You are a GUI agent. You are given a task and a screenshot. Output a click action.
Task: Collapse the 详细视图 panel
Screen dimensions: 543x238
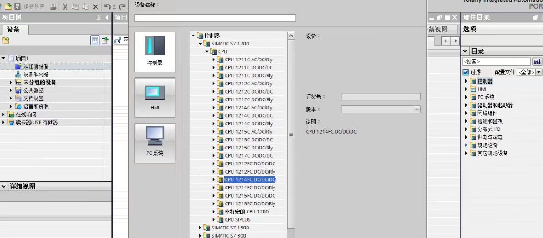4,187
